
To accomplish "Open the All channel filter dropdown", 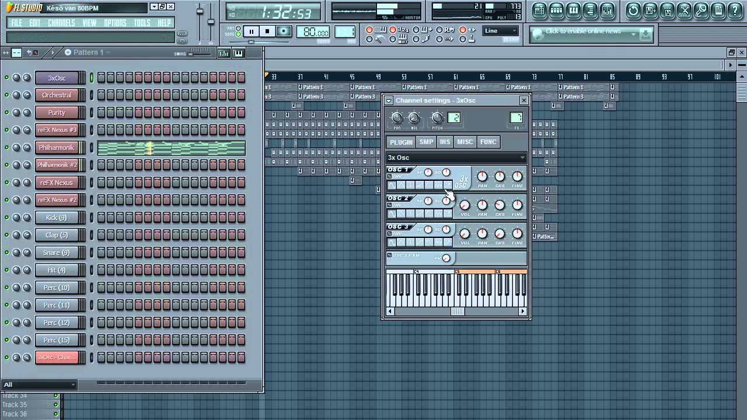I will tap(40, 384).
